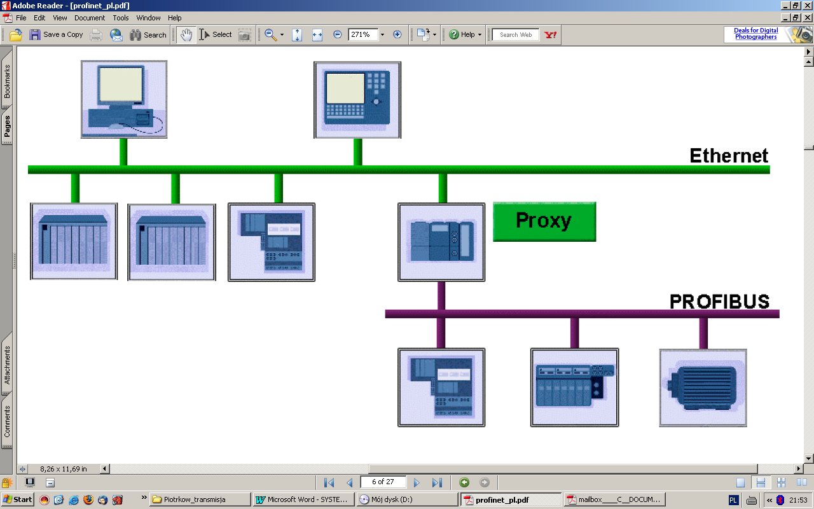Open the View menu

click(60, 18)
